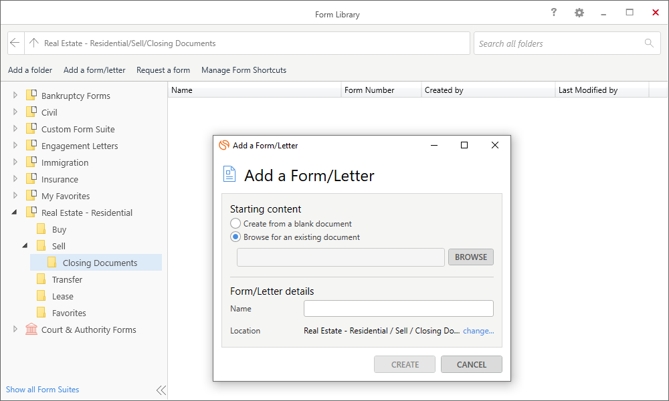Click the Name text field

398,309
